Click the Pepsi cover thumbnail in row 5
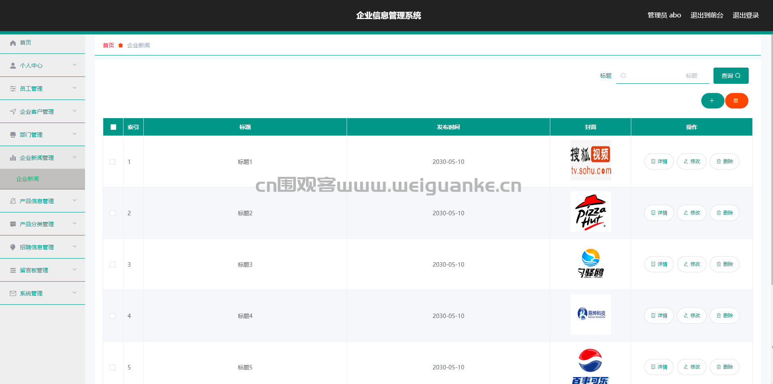The image size is (773, 384). click(591, 365)
